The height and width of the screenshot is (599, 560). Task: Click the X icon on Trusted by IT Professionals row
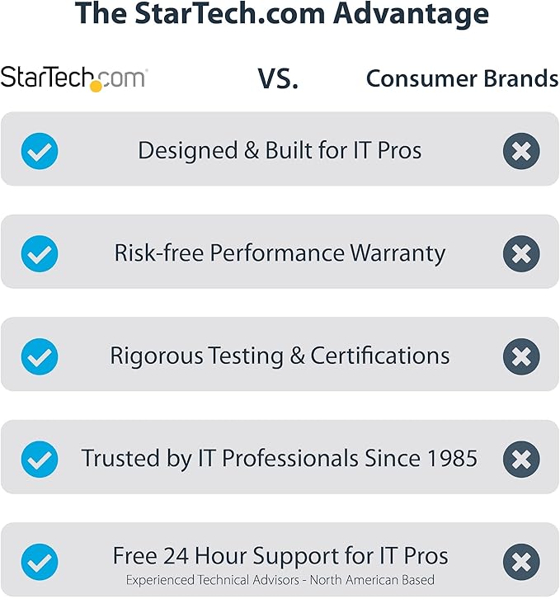pyautogui.click(x=521, y=460)
